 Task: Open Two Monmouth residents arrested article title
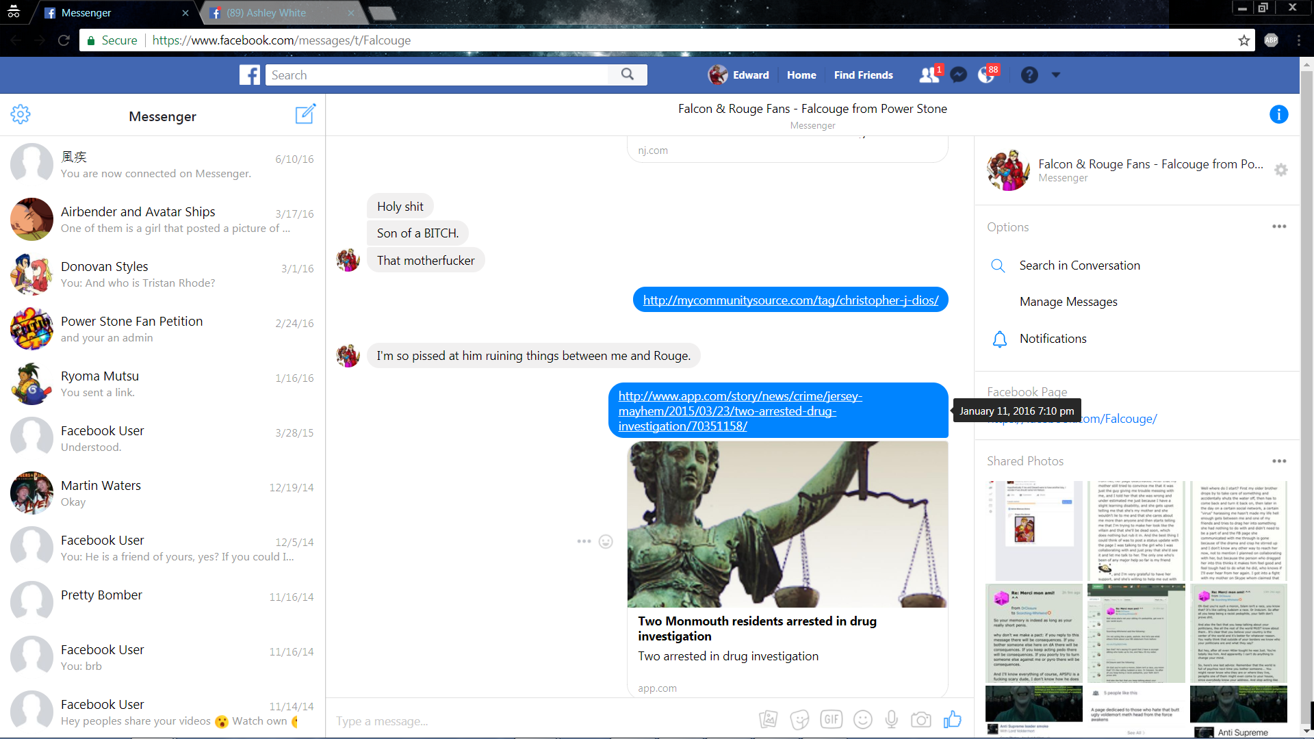click(x=757, y=628)
